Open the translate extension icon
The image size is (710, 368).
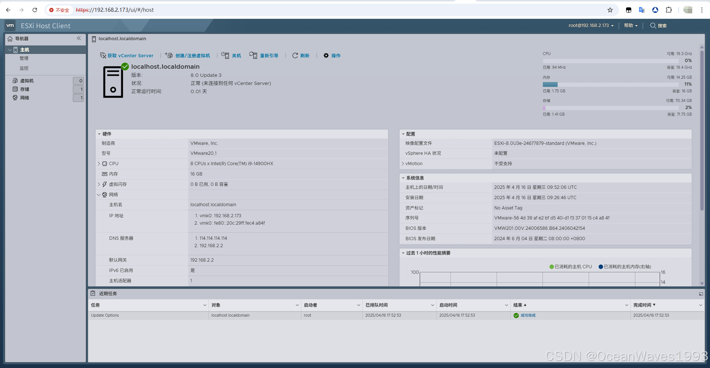(642, 10)
